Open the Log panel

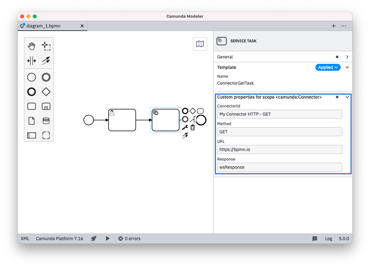(x=329, y=239)
